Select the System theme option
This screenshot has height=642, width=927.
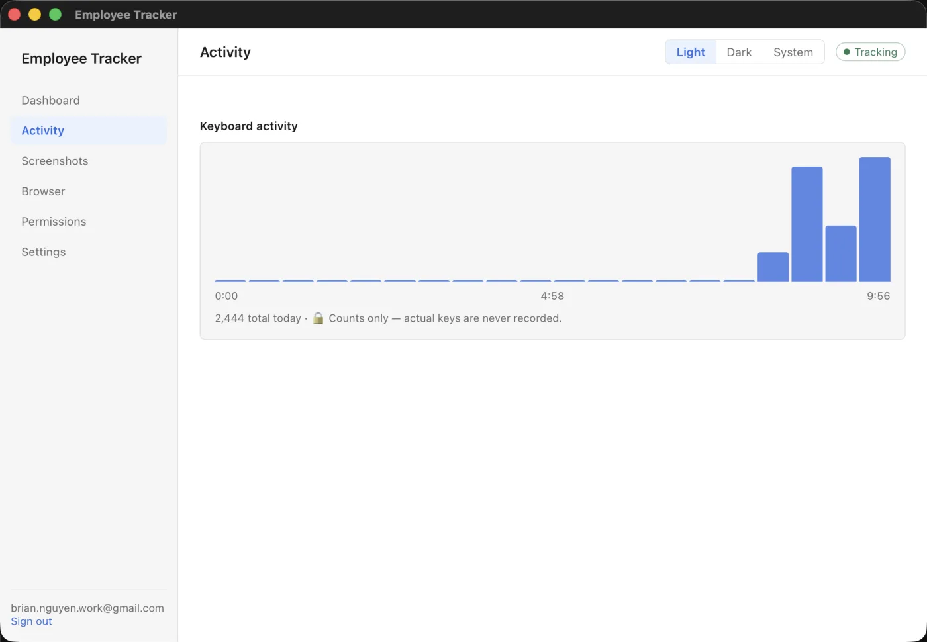[x=793, y=52]
